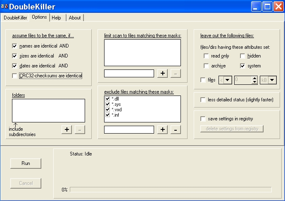Image resolution: width=285 pixels, height=201 pixels.
Task: Open the kB size unit dropdown
Action: (x=272, y=80)
